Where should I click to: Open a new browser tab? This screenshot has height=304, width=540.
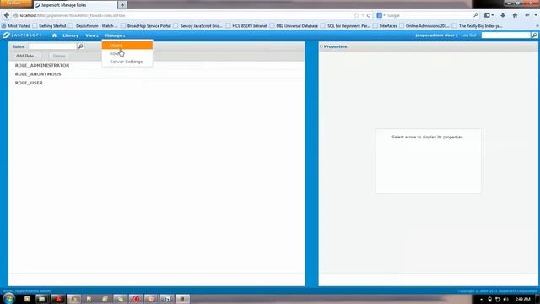pyautogui.click(x=122, y=5)
